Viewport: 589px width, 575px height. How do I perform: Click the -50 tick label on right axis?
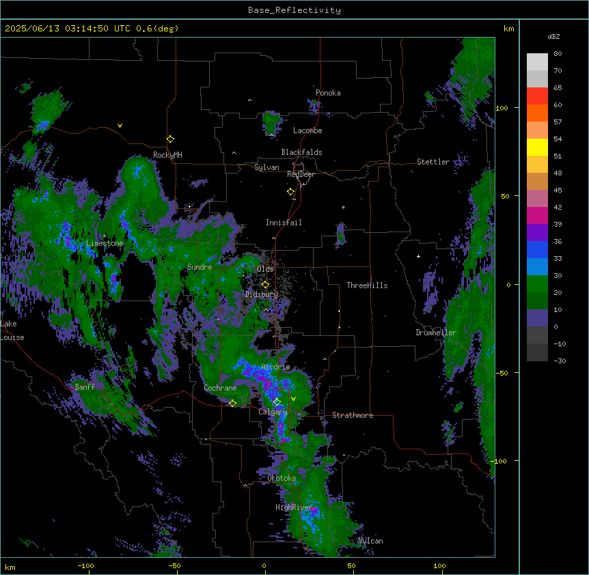(x=502, y=373)
